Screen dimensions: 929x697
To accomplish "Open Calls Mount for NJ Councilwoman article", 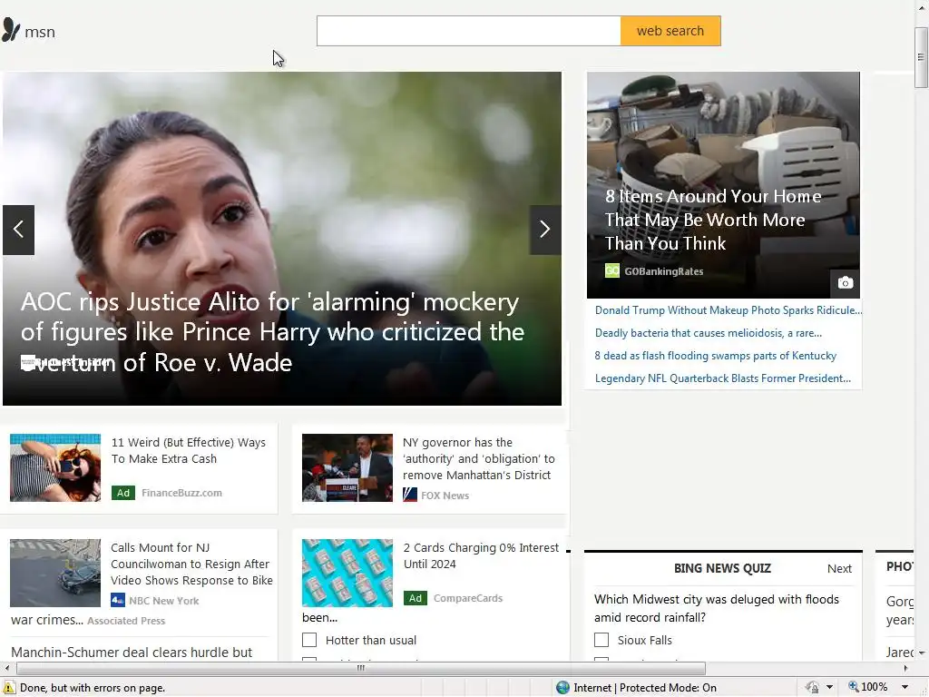I will tap(191, 564).
